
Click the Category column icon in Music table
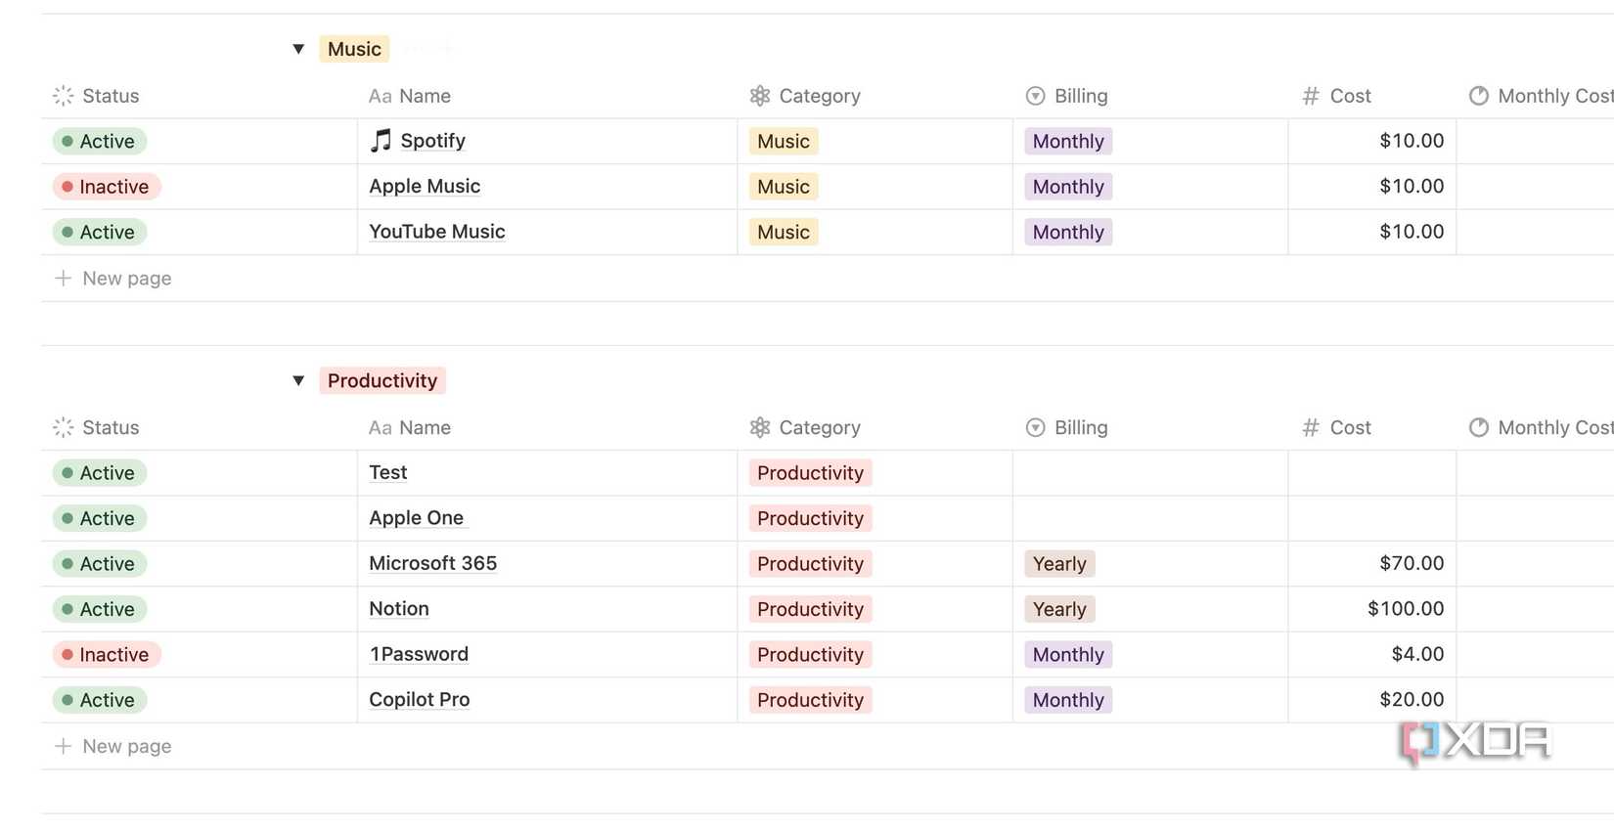pyautogui.click(x=760, y=96)
